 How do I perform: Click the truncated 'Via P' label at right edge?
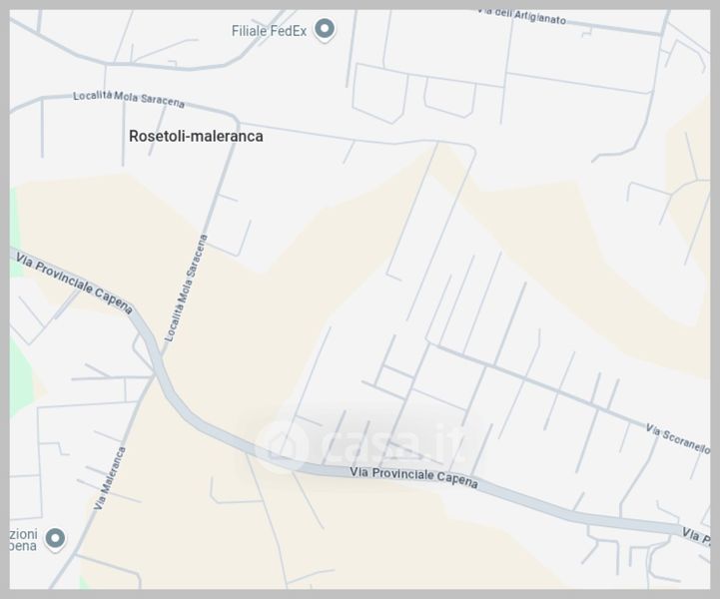point(696,536)
